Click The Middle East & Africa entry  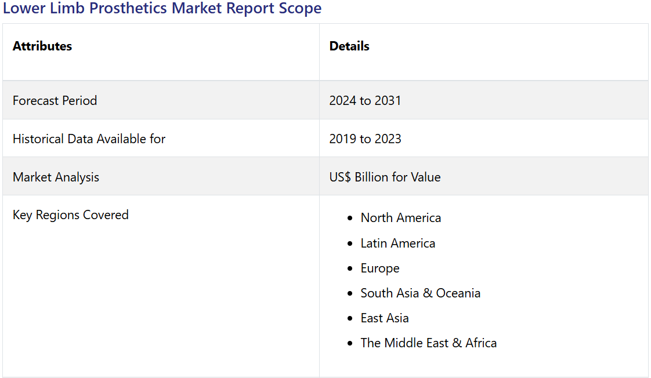point(428,343)
